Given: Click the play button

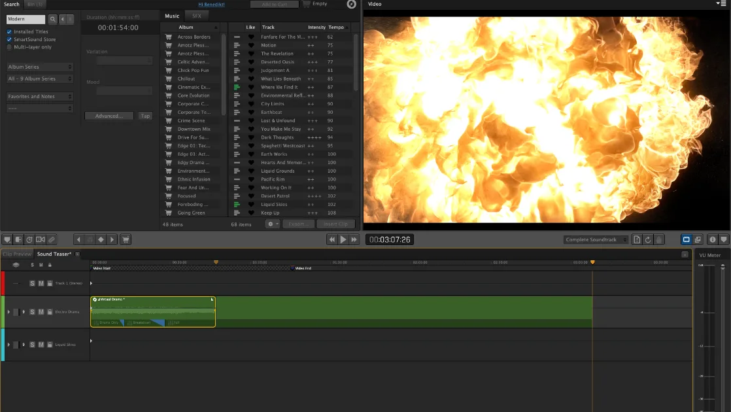Looking at the screenshot, I should 343,239.
